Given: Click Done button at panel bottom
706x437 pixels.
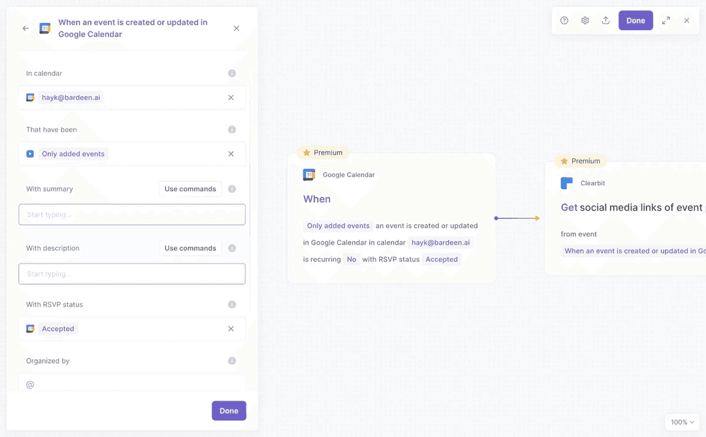Looking at the screenshot, I should click(229, 410).
